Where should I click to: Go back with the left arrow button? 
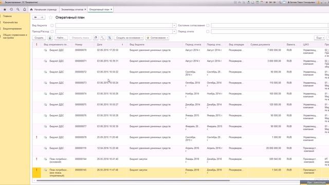pos(35,17)
